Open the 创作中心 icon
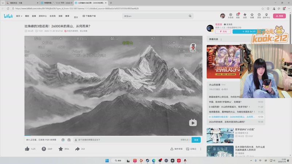 (x=266, y=16)
